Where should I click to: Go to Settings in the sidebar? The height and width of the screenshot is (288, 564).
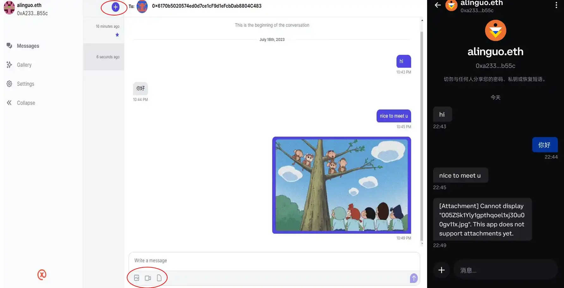tap(25, 84)
